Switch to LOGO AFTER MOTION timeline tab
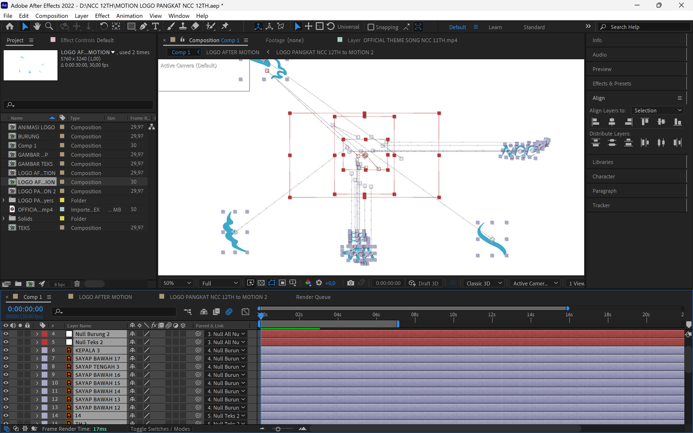The width and height of the screenshot is (693, 433). [105, 297]
